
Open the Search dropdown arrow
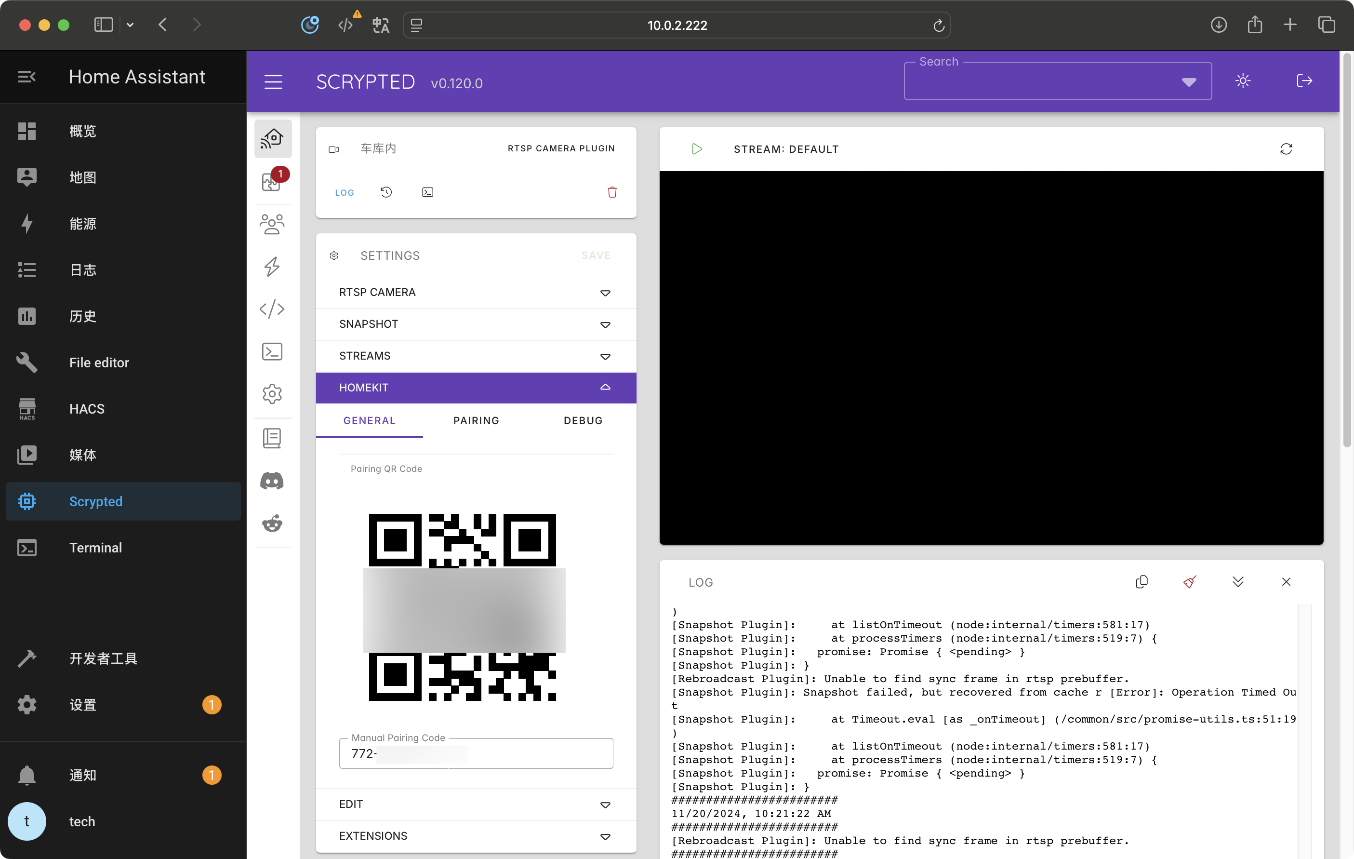click(1189, 83)
